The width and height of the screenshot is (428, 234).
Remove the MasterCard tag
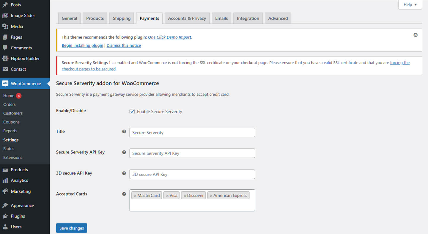coord(135,196)
